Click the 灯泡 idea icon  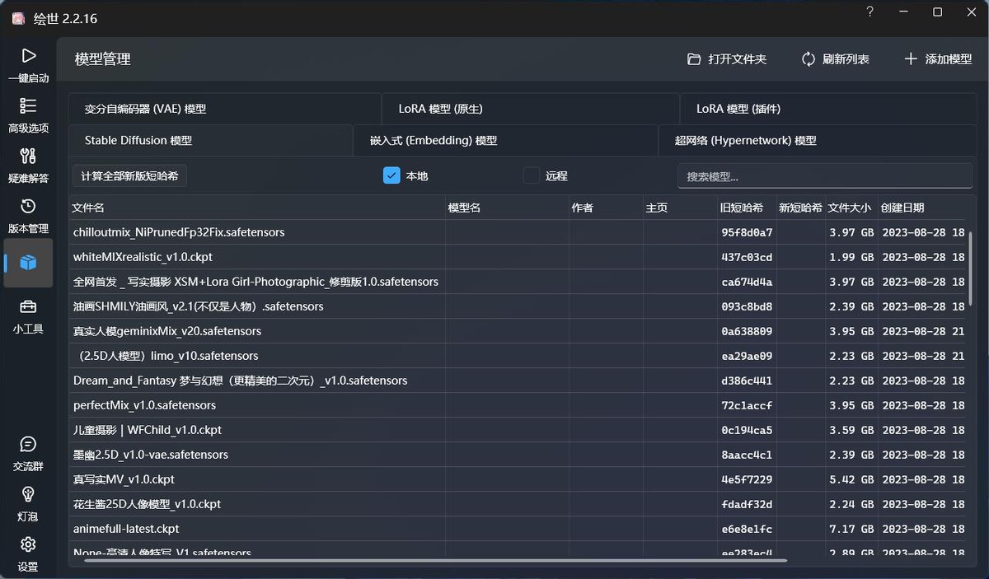28,504
